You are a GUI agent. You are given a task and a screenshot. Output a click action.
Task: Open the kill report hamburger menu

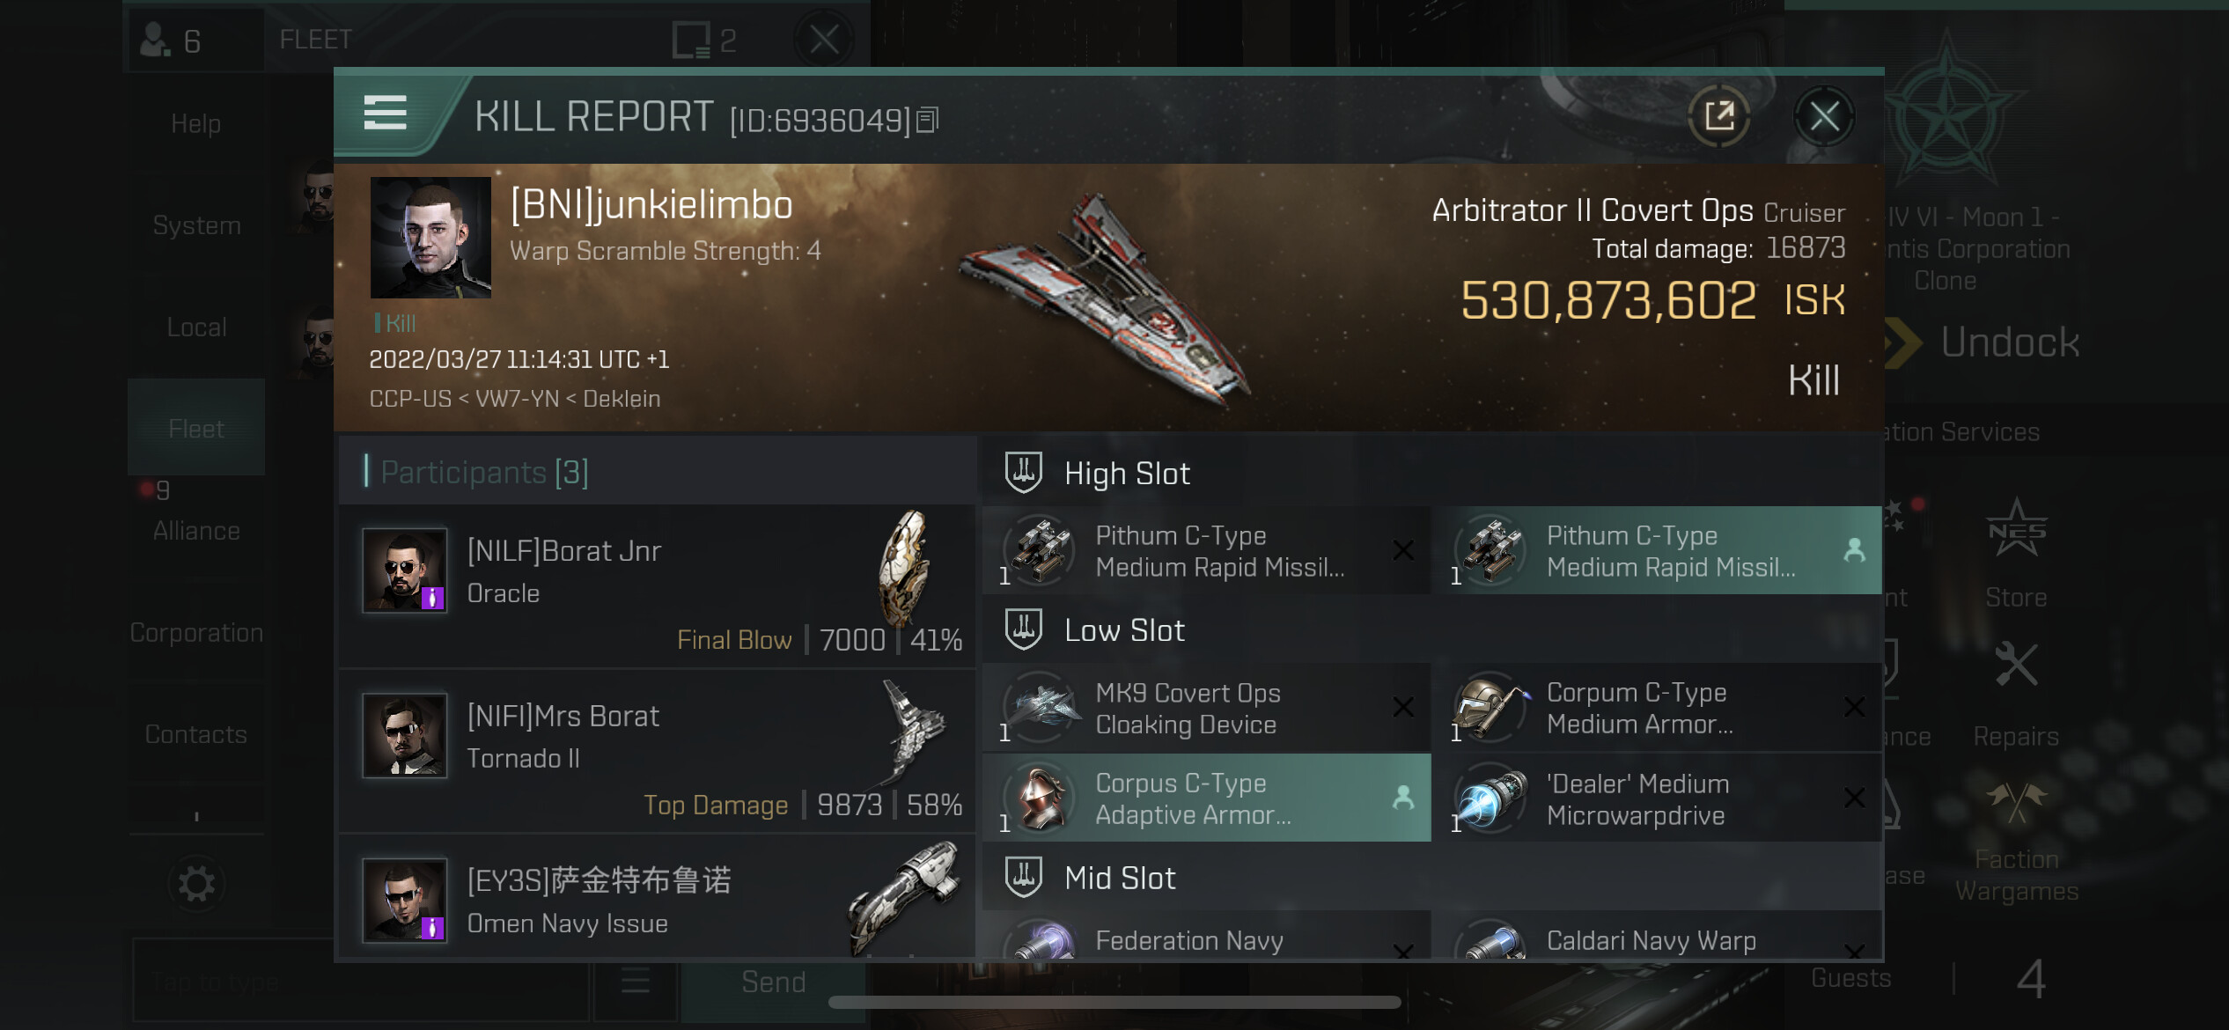pos(385,114)
